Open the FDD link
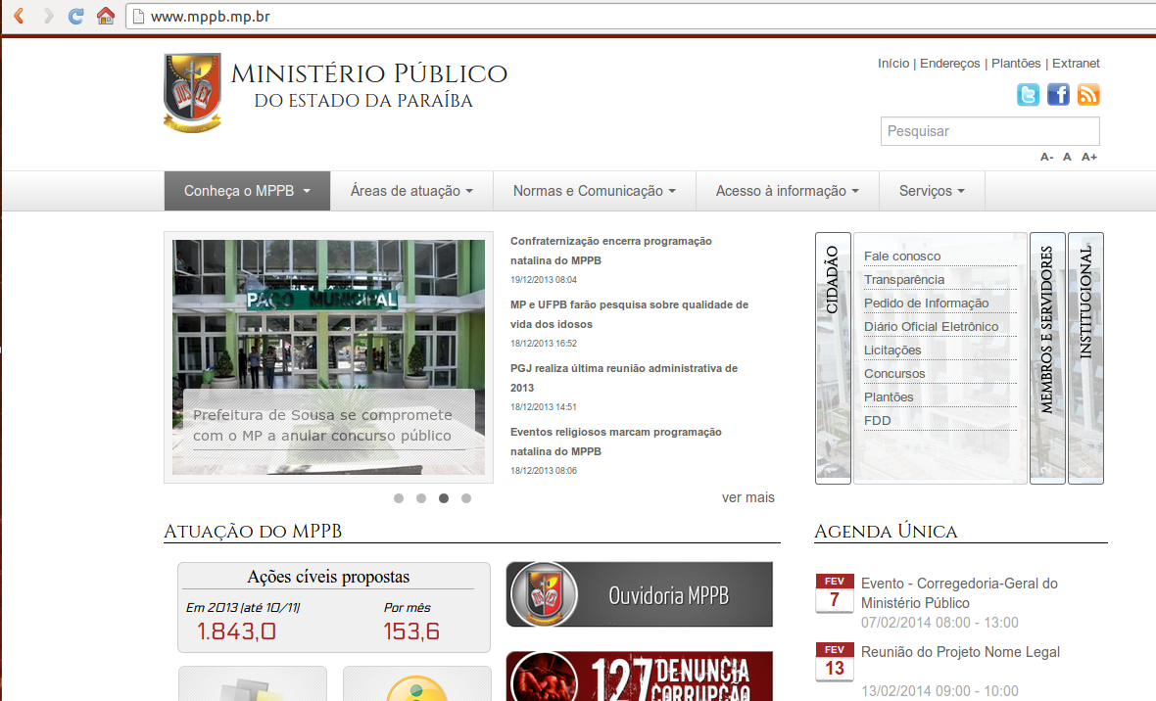Image resolution: width=1156 pixels, height=701 pixels. click(878, 421)
